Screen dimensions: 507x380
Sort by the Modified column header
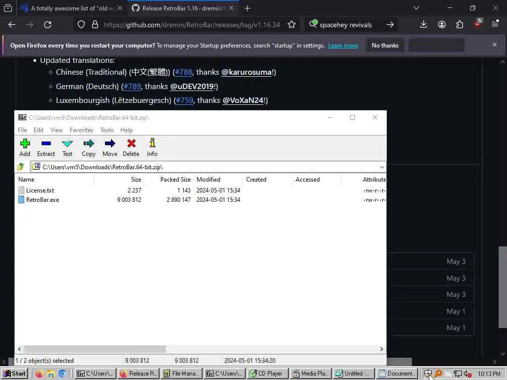(218, 179)
